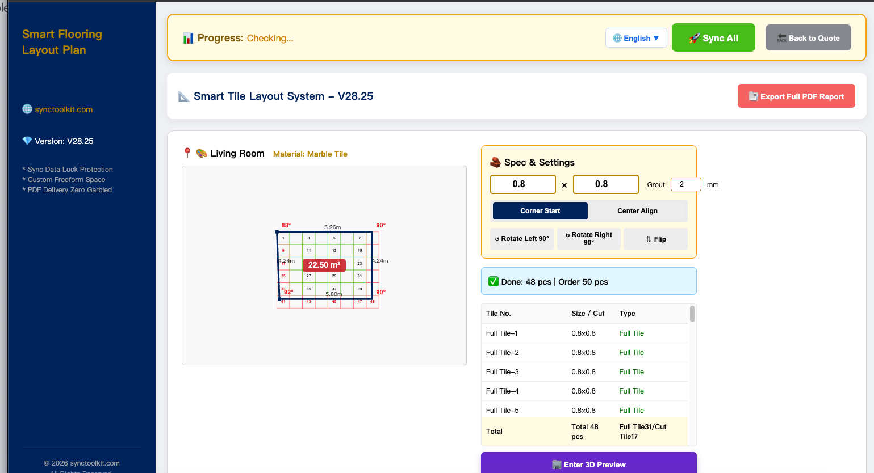Image resolution: width=874 pixels, height=473 pixels.
Task: Click the red pin icon near Living Room
Action: click(x=187, y=153)
